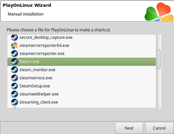Image resolution: width=174 pixels, height=134 pixels.
Task: Pick steam_monitor.exe in the file list
Action: pyautogui.click(x=37, y=70)
